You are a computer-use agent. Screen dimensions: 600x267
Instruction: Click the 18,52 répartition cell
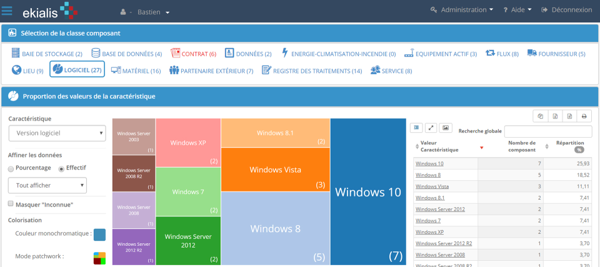coord(568,175)
